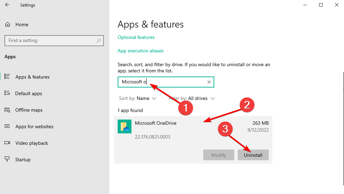Click the Apps & features page title
Image resolution: width=344 pixels, height=194 pixels.
(x=150, y=24)
